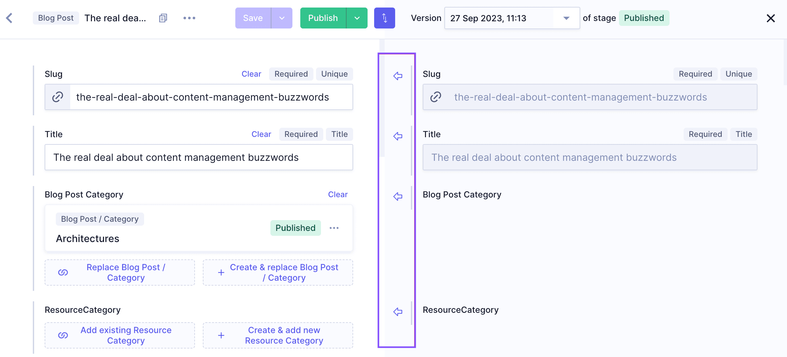787x357 pixels.
Task: Click Create & add new Resource Category
Action: coord(278,335)
